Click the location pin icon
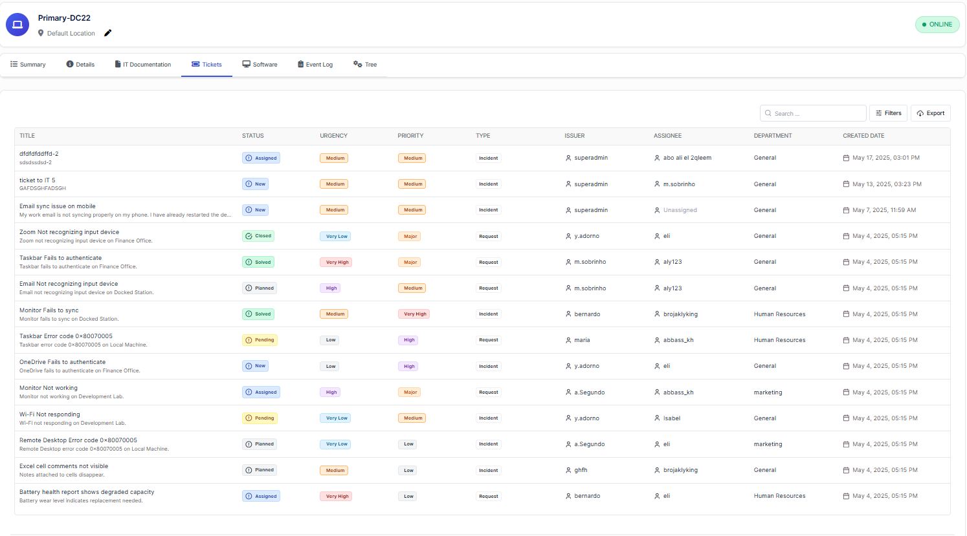 41,33
